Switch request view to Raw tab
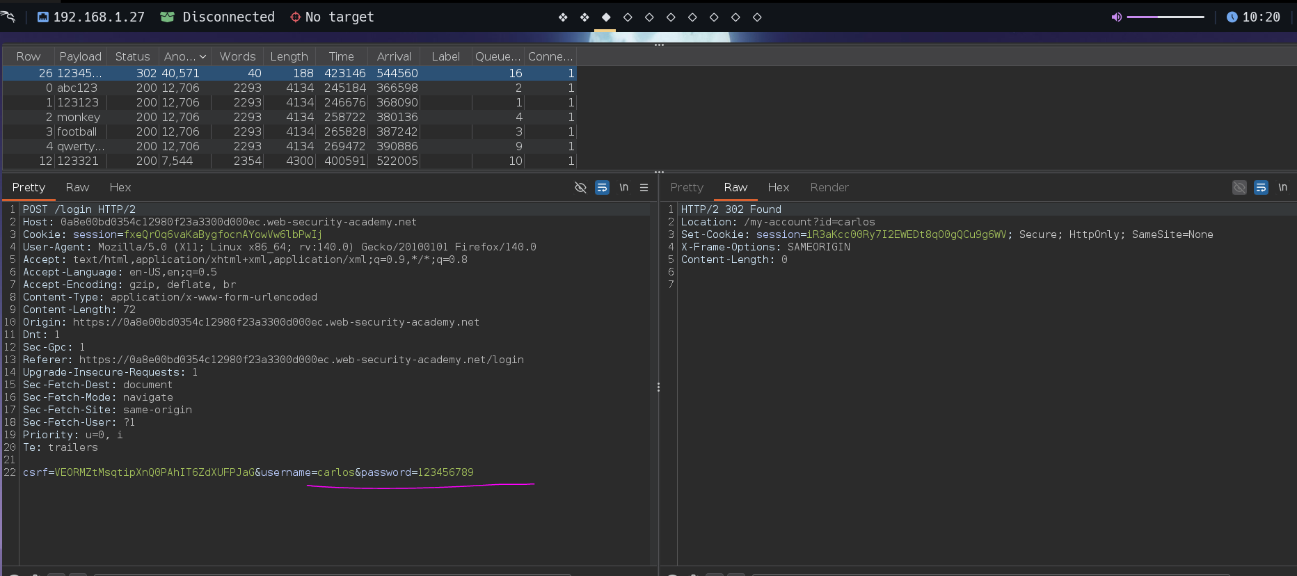Screen dimensions: 1297x576 coord(77,187)
